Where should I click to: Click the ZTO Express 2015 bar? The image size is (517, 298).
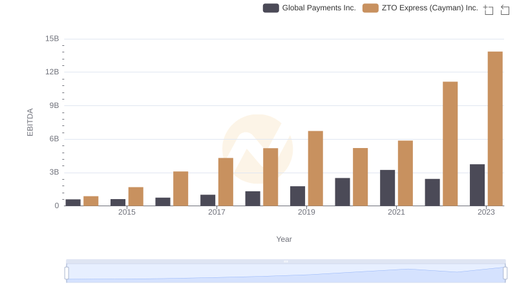coord(136,197)
